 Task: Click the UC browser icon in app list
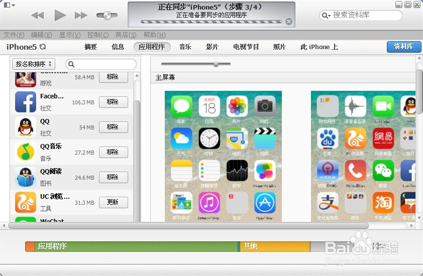[25, 202]
